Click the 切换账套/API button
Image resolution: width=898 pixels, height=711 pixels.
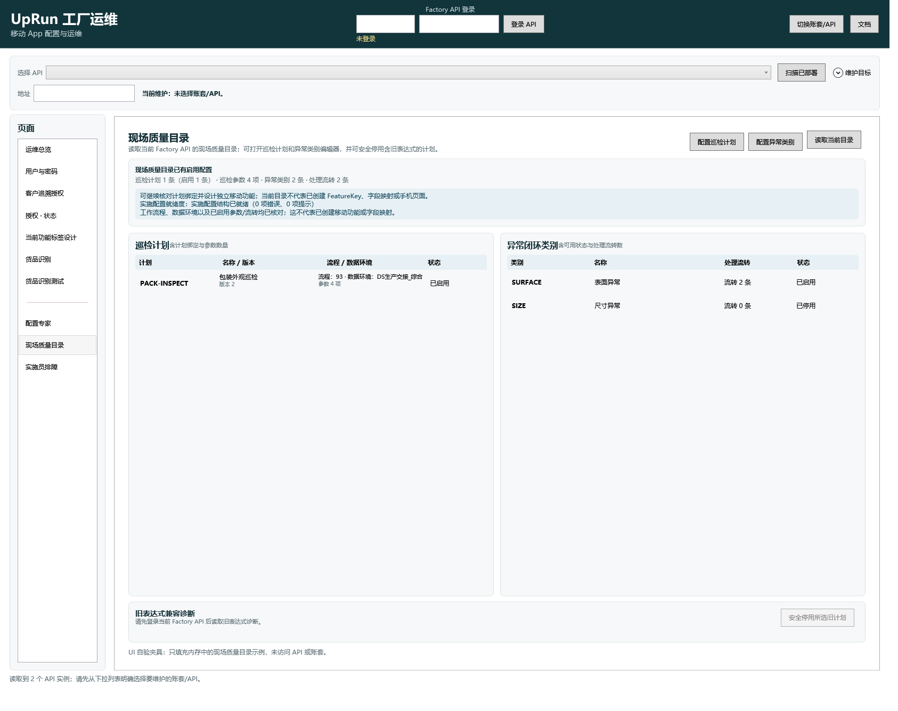pos(816,24)
